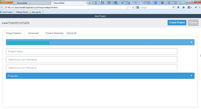Focus the Project Name field
The width and height of the screenshot is (201, 109).
[x=92, y=51]
